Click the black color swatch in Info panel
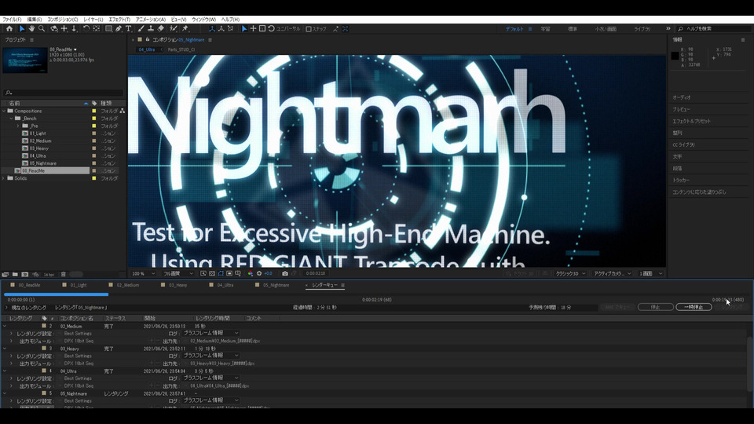Screen dimensions: 754x424 tap(675, 56)
